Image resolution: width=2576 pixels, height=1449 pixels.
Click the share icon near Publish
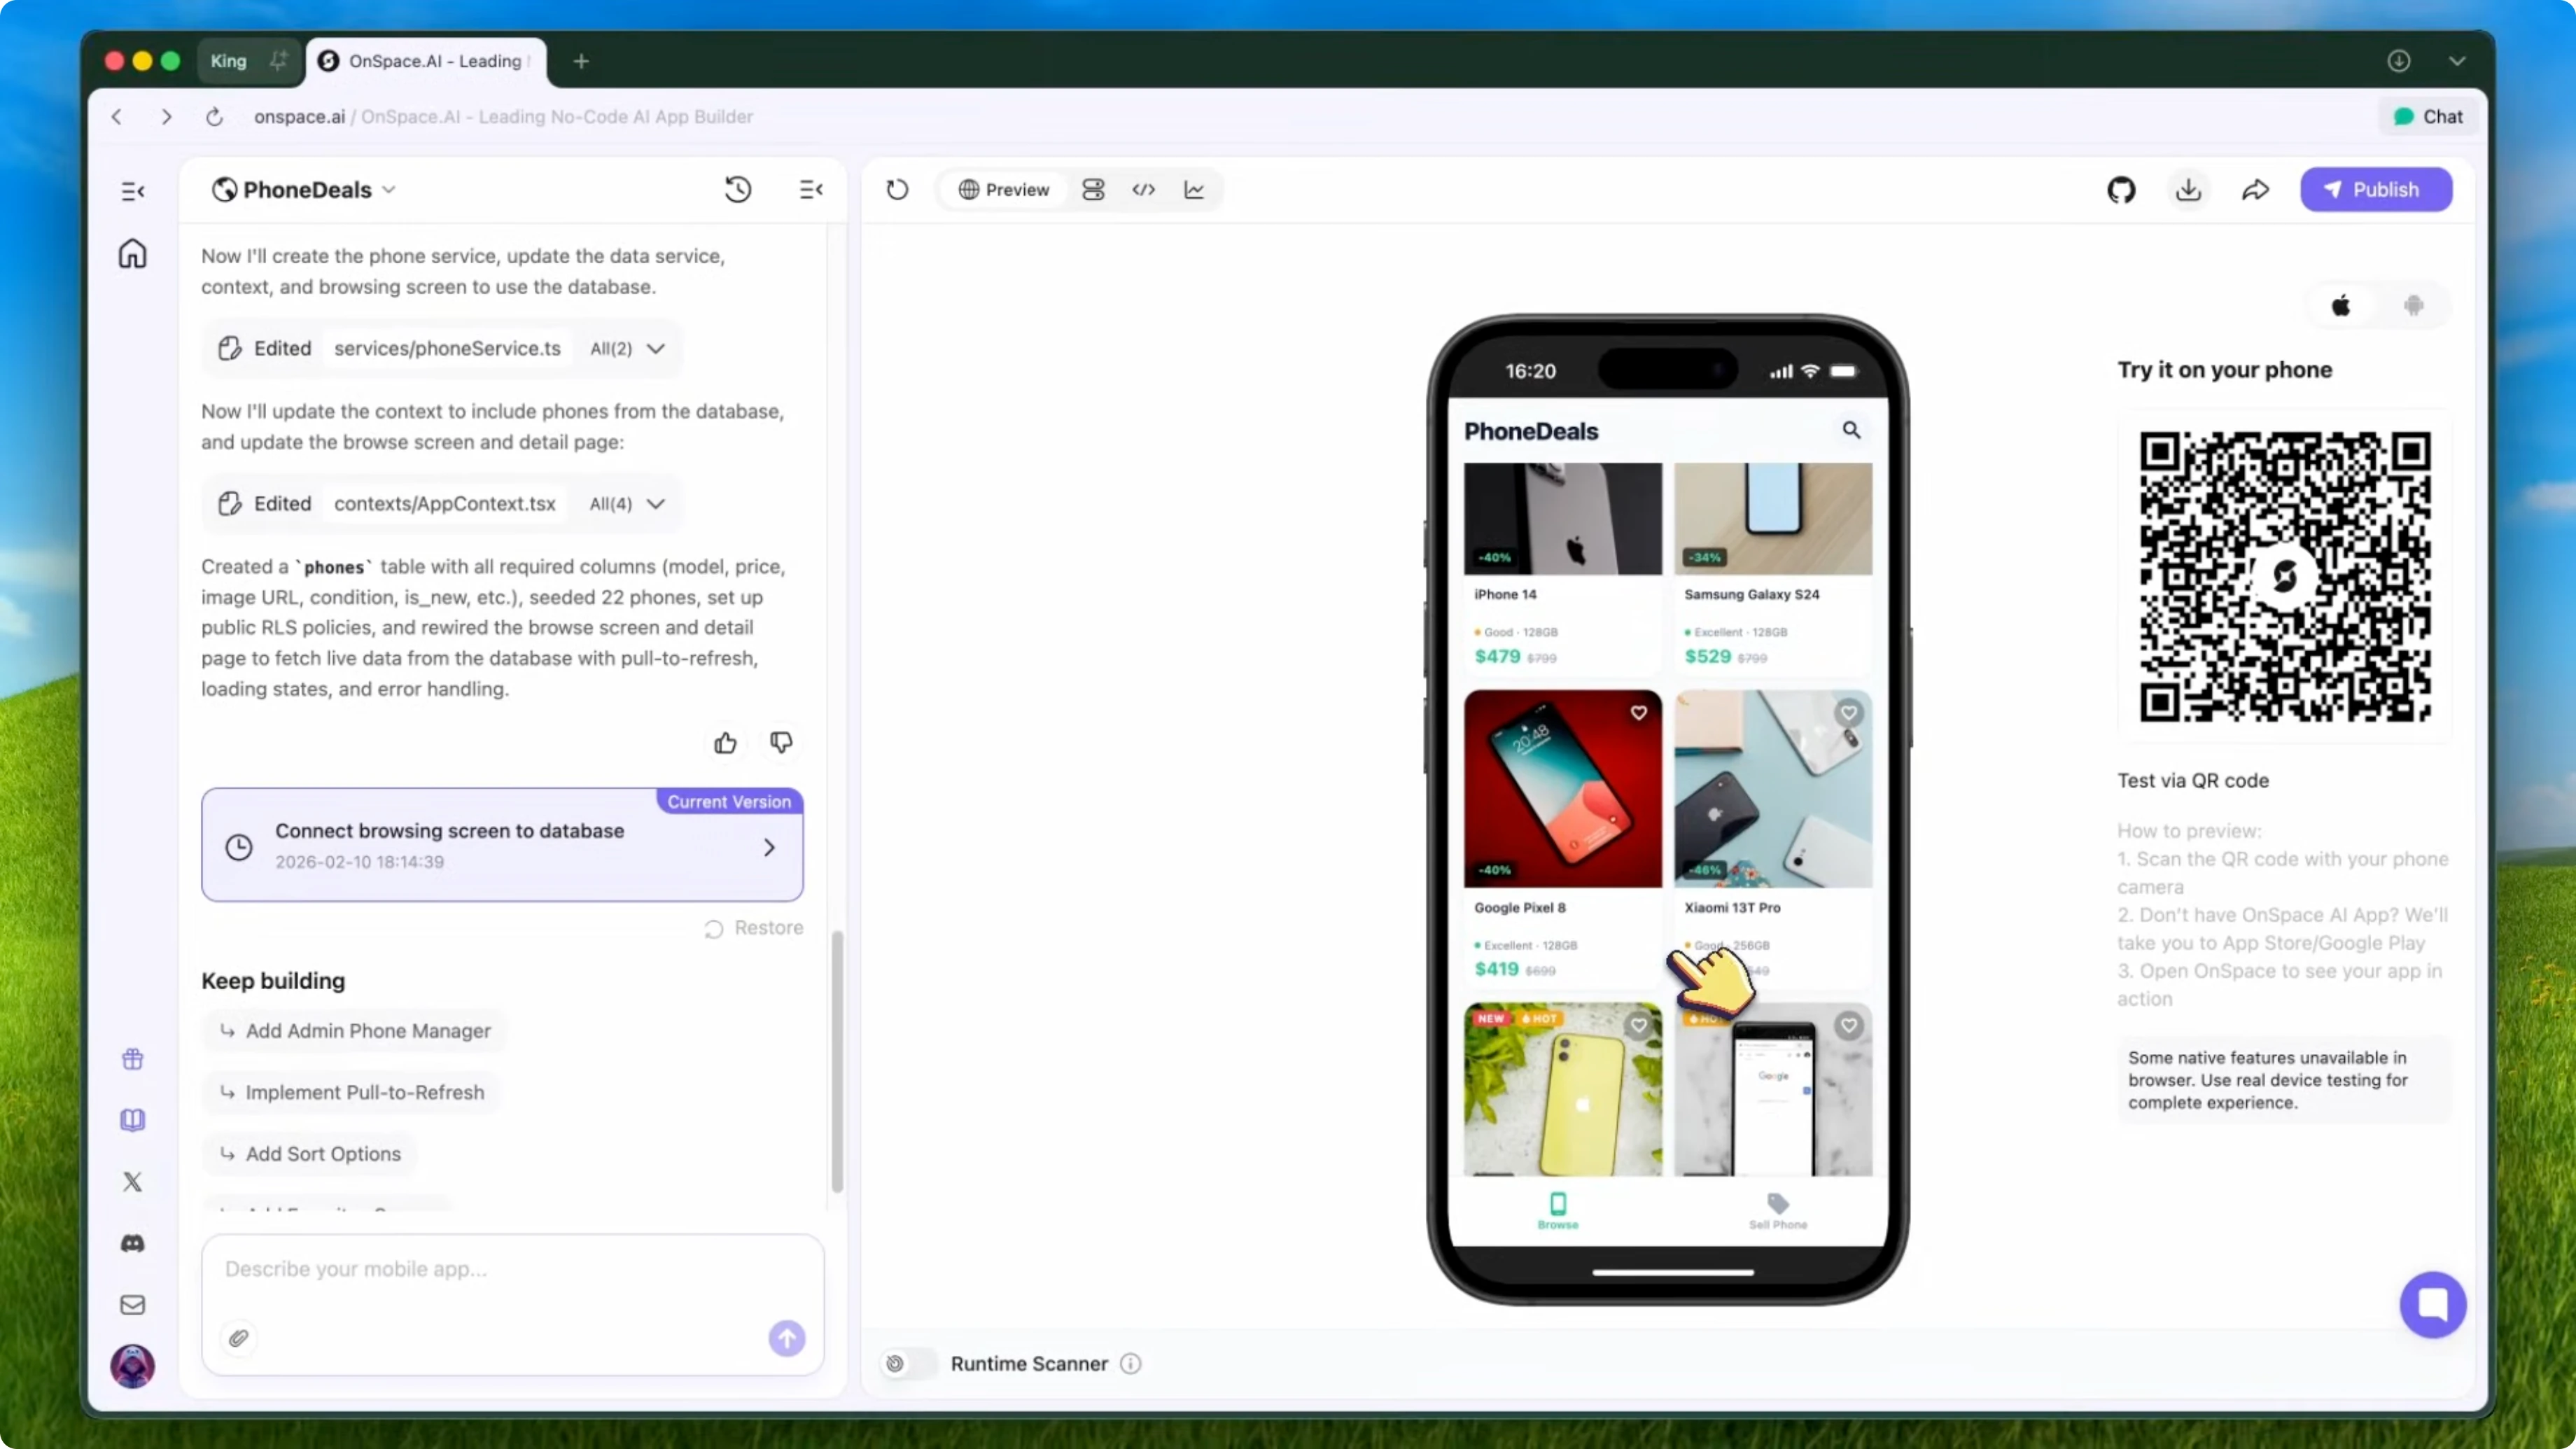2256,190
